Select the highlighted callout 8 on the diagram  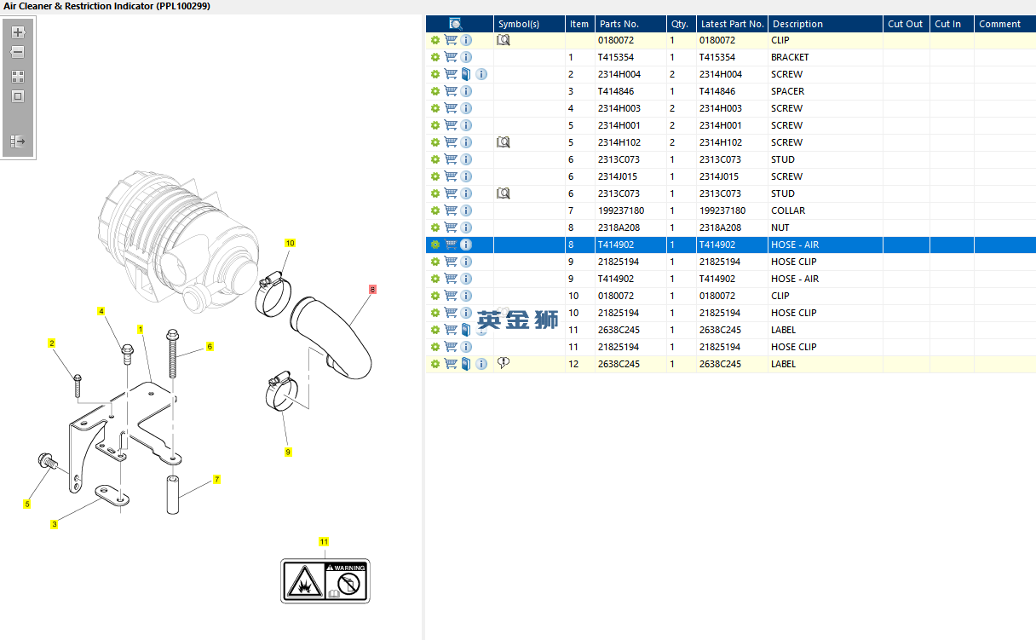(372, 290)
